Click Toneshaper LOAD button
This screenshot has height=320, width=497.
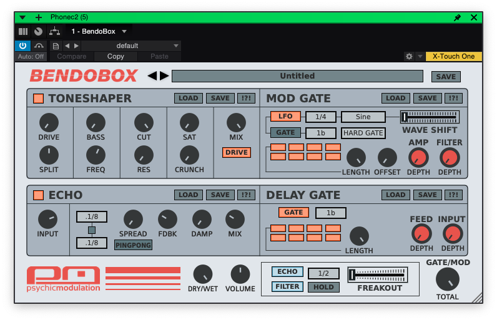coord(189,98)
